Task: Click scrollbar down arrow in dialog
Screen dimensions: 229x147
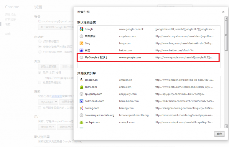Action: click(x=226, y=126)
